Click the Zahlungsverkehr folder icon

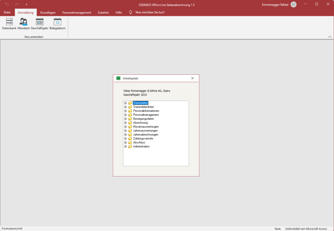[130, 139]
